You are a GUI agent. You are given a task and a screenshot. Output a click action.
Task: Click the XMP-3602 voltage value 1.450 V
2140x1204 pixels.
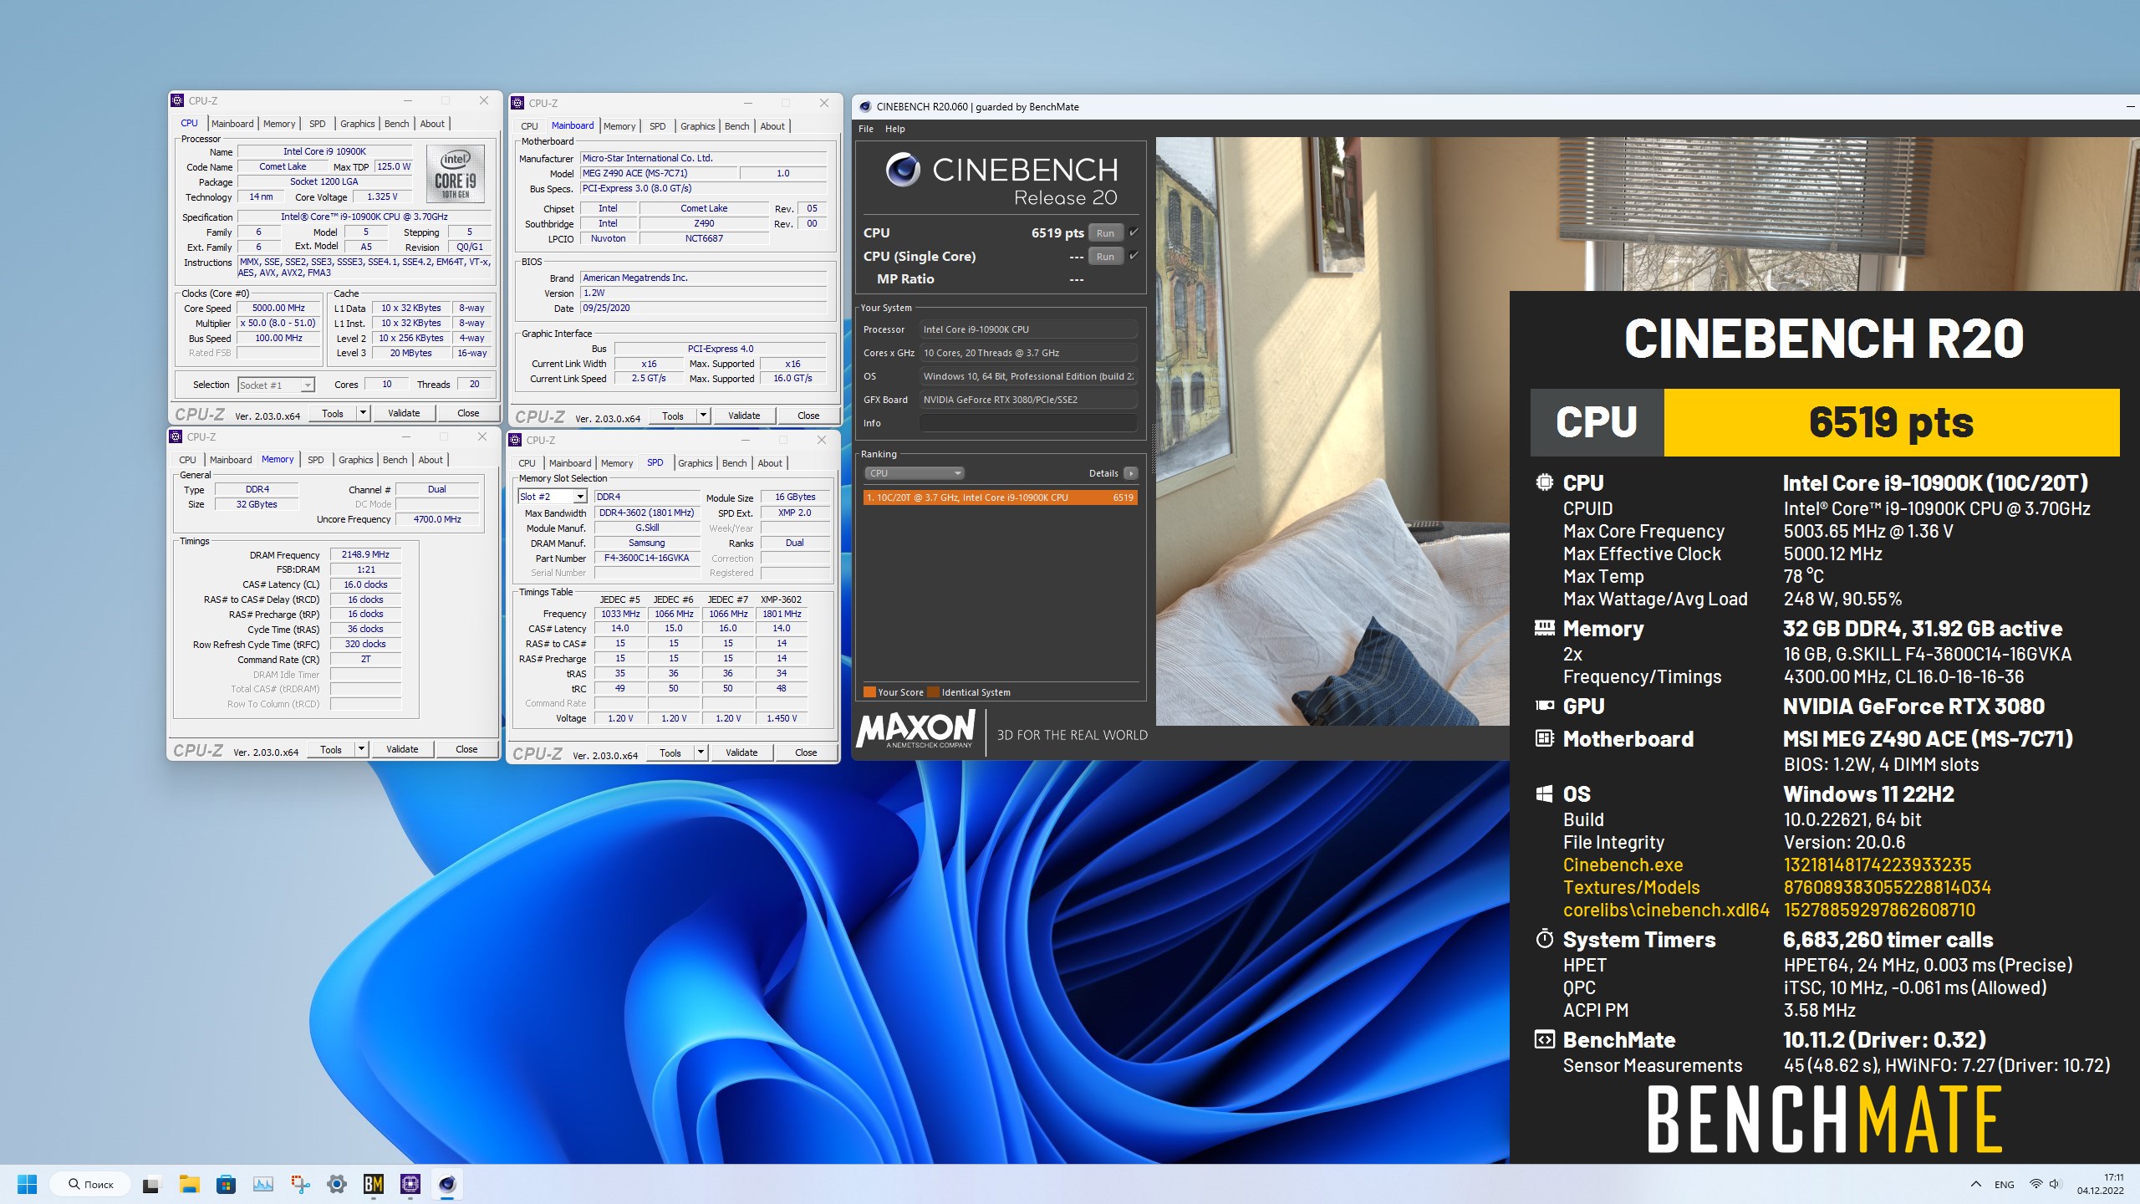click(x=782, y=718)
